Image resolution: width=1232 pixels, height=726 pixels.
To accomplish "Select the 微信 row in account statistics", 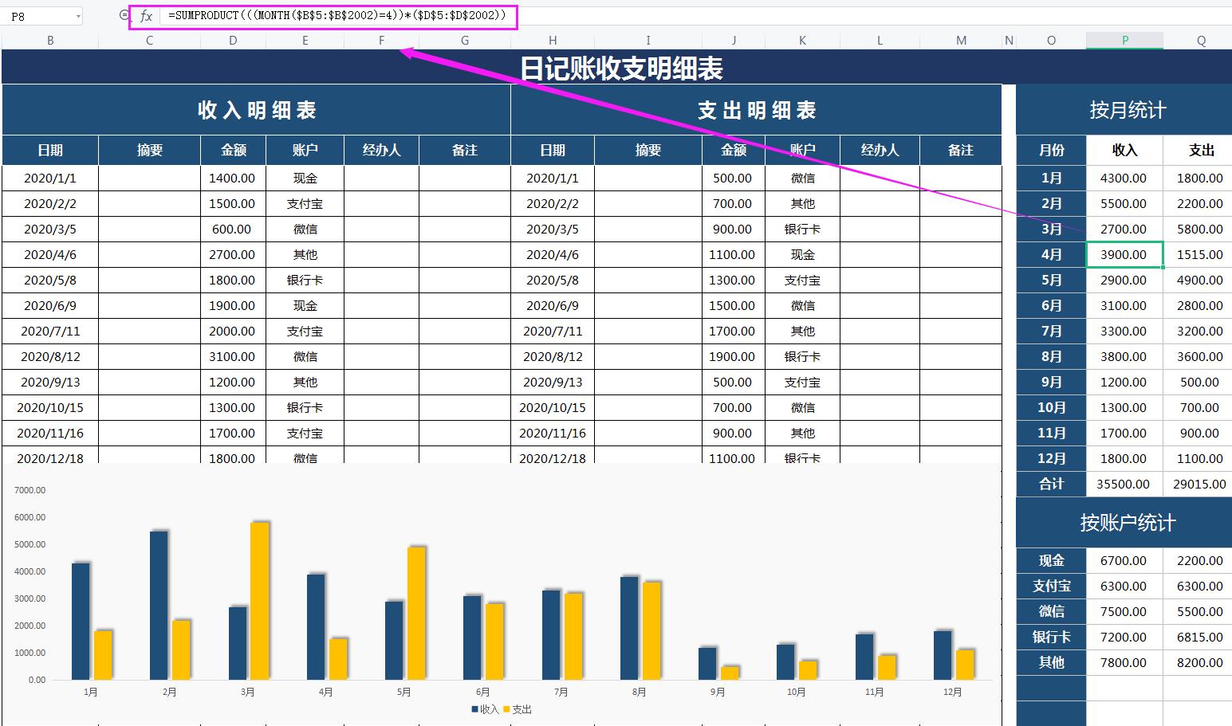I will click(1050, 611).
